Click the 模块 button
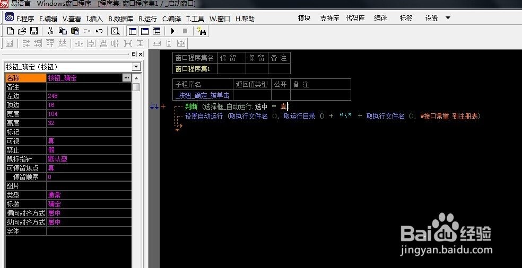Image resolution: width=522 pixels, height=268 pixels. point(304,19)
